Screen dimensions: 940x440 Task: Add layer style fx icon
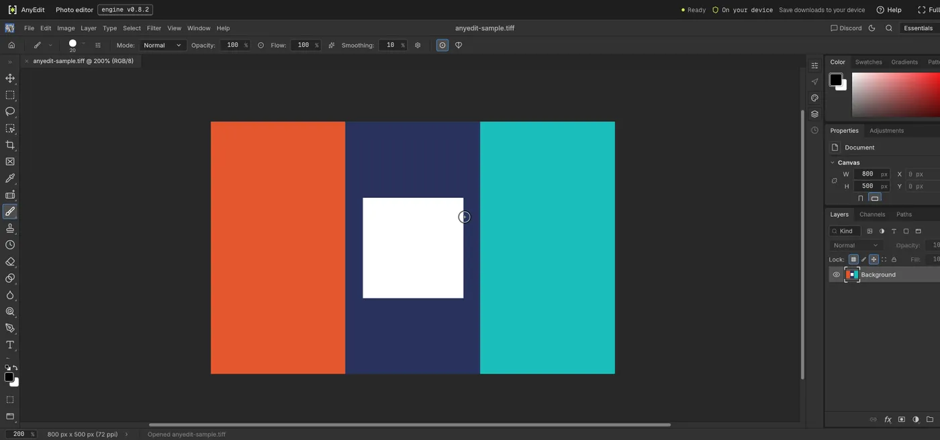click(888, 419)
